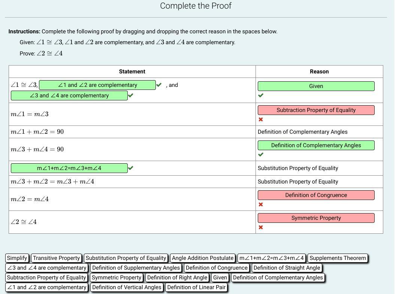Click the red X beneath the placed Symmetric Property
Image resolution: width=396 pixels, height=294 pixels.
pos(261,227)
